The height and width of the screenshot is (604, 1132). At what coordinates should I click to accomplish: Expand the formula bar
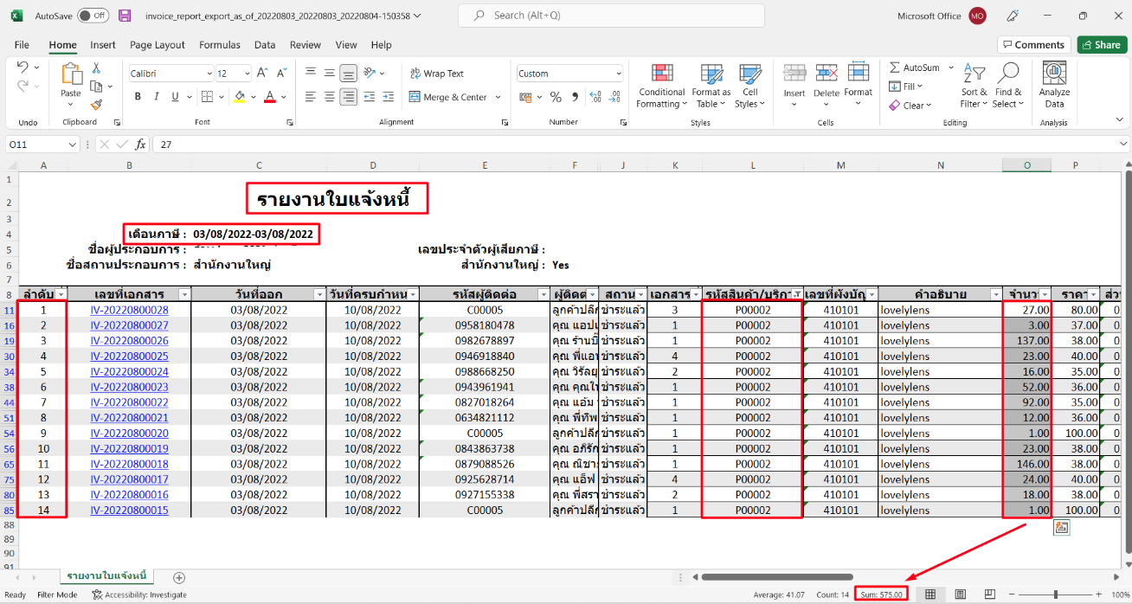(1122, 145)
